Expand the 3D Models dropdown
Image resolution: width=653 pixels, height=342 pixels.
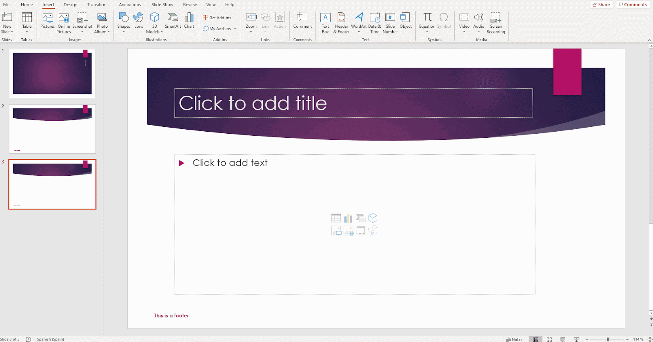click(x=162, y=32)
